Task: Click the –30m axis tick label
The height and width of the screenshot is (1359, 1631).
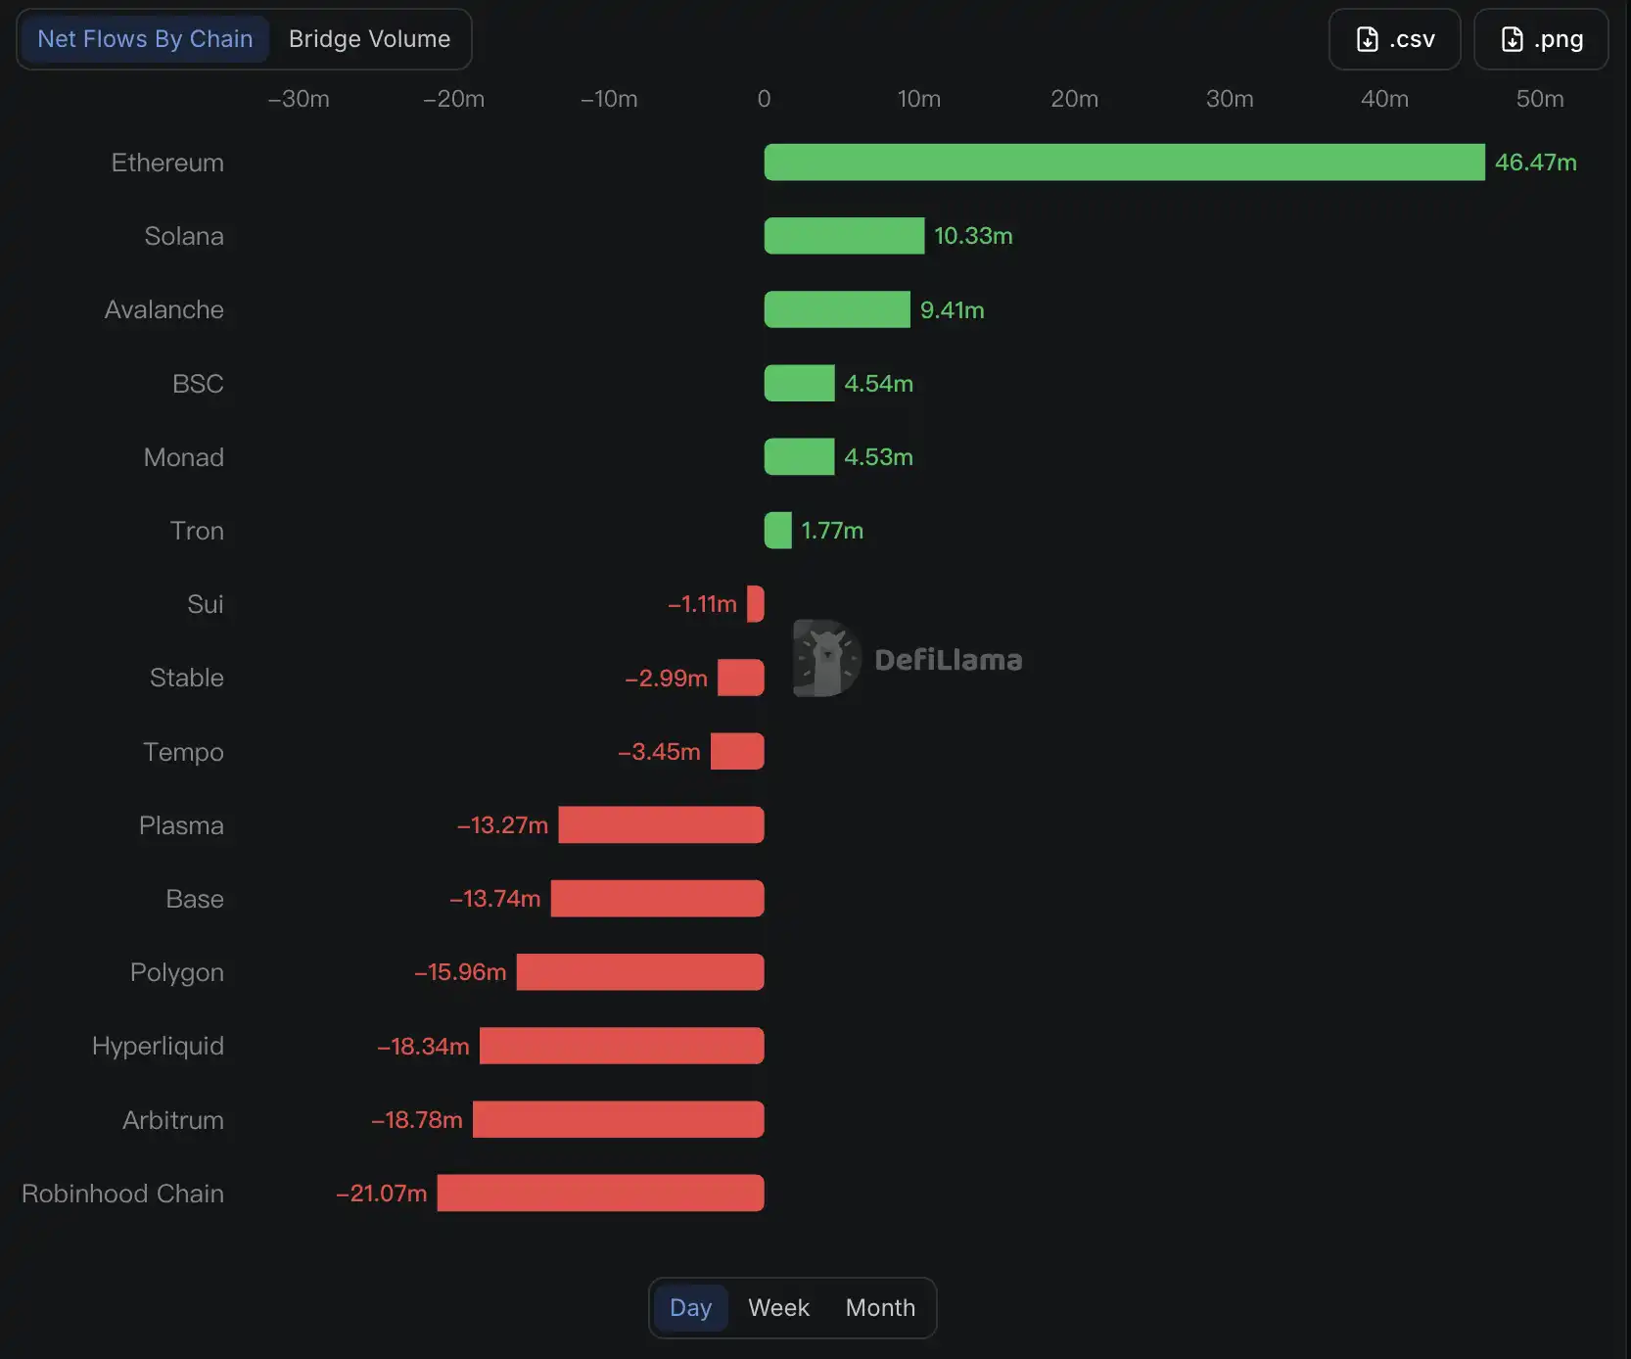Action: 299,99
